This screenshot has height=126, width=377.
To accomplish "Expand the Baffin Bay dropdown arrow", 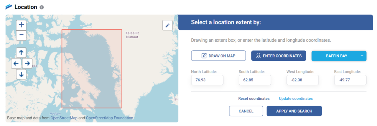I will (x=362, y=56).
